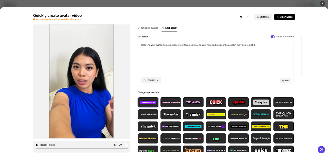The image size is (328, 156).
Task: Switch to the Choose avatar tab
Action: [x=148, y=28]
